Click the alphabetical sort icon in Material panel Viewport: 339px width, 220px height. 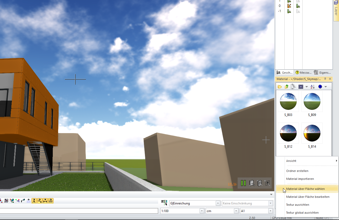312,86
